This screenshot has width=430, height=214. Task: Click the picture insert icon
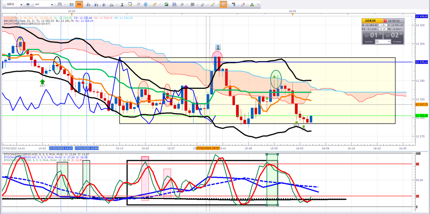tap(166, 4)
